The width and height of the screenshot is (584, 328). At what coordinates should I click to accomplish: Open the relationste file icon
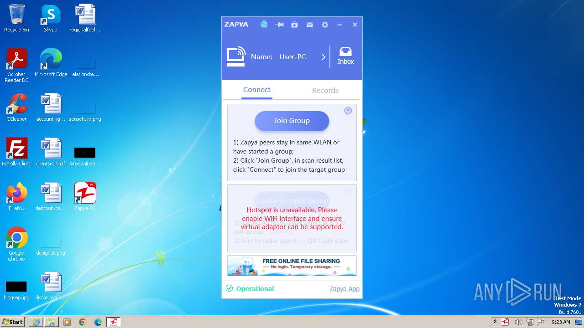pos(85,67)
